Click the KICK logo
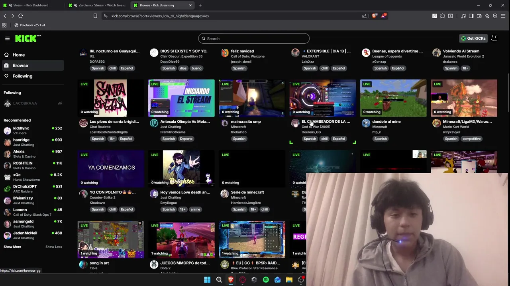This screenshot has height=286, width=510. click(28, 38)
